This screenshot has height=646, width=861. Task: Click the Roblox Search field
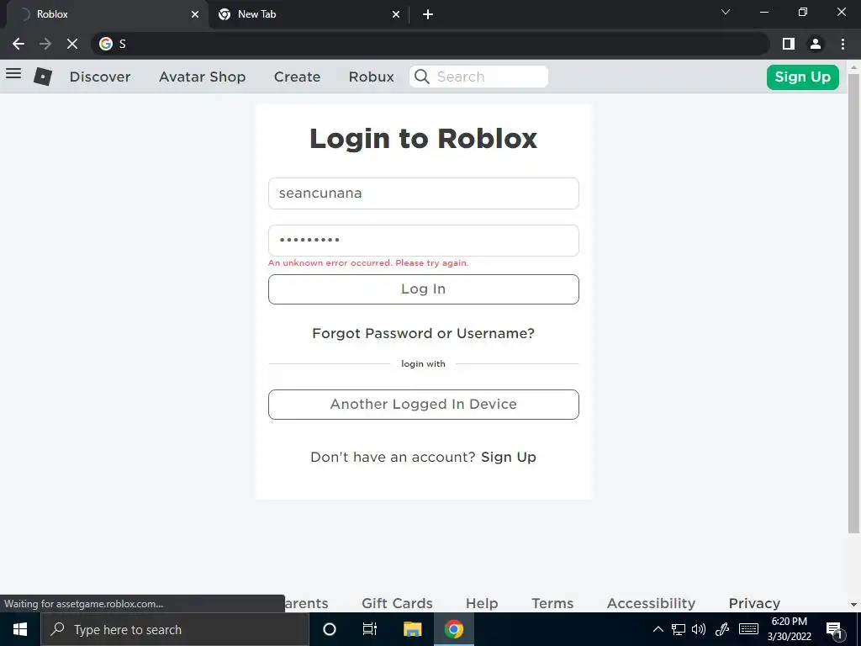pyautogui.click(x=478, y=77)
